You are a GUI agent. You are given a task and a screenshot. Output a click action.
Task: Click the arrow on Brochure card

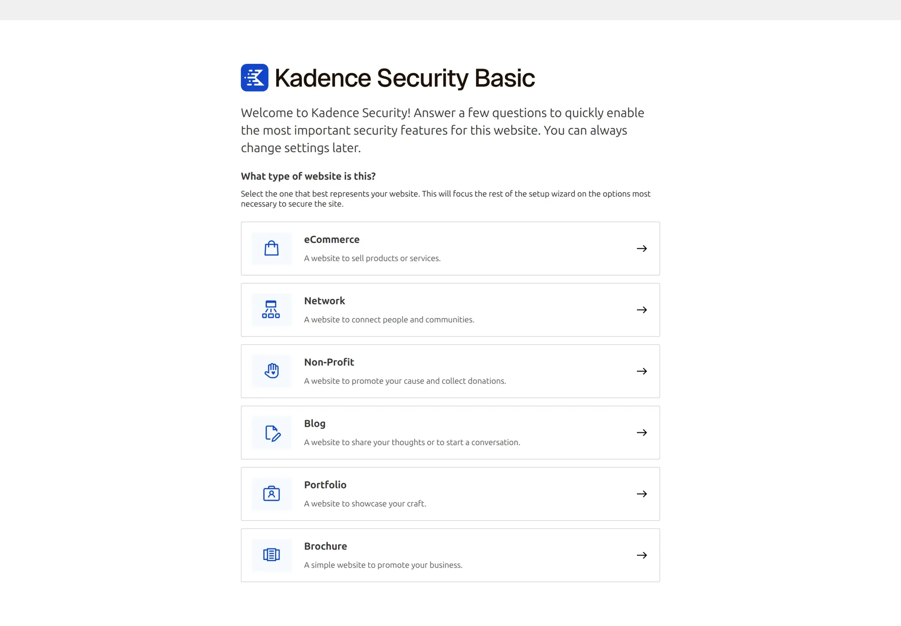(x=642, y=555)
